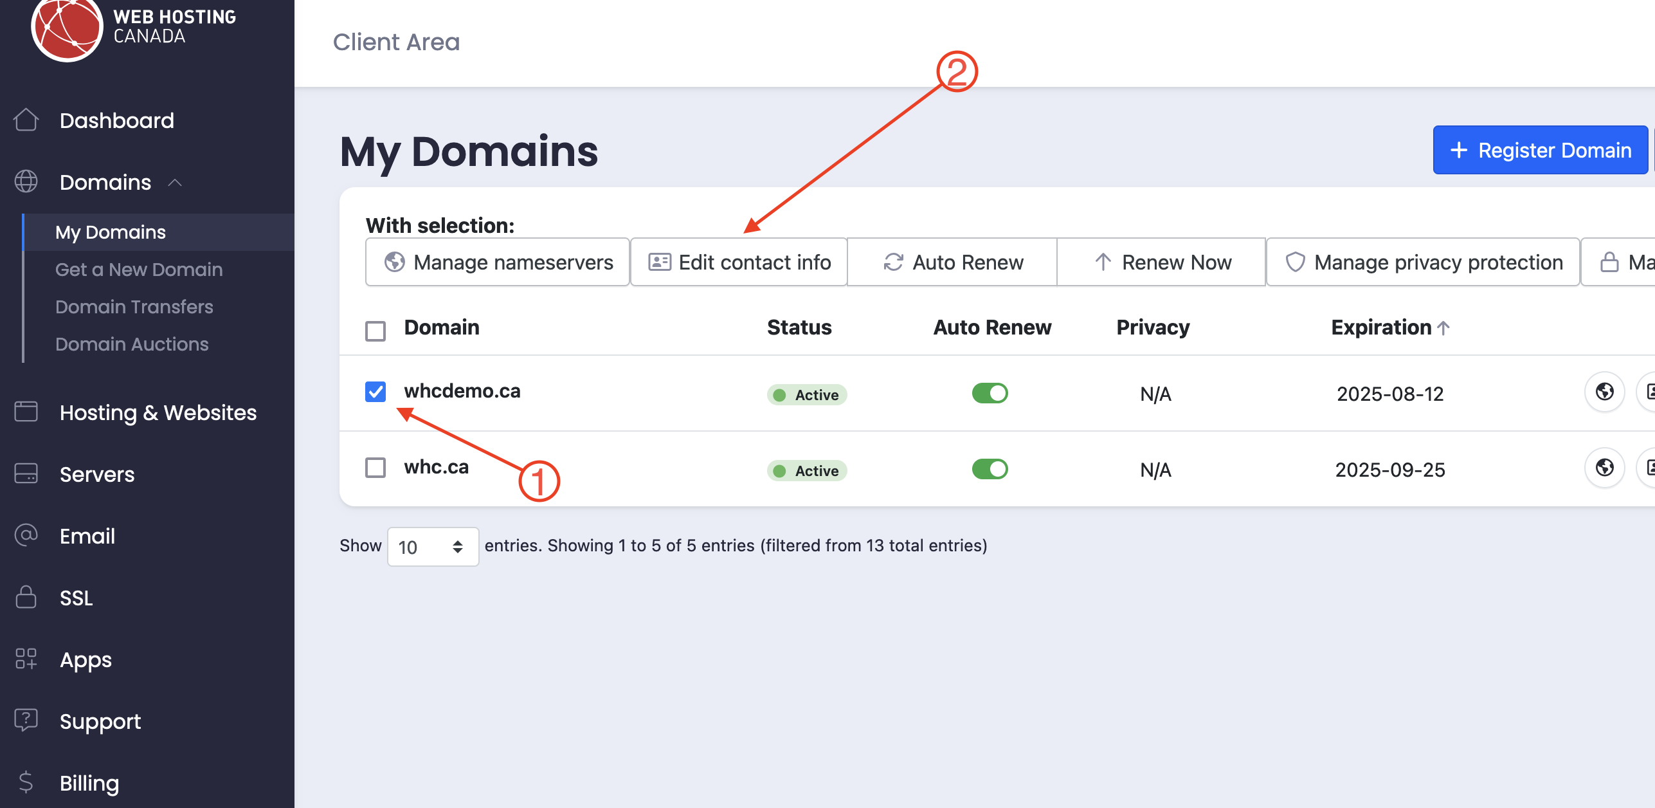Open the Hosting & Websites menu
Screen dimensions: 1655x808
tap(158, 412)
